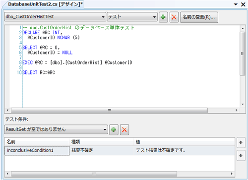Viewport: 248px width, 180px height.
Task: Open the dbo_CustOrderHistTest dropdown
Action: click(x=55, y=17)
